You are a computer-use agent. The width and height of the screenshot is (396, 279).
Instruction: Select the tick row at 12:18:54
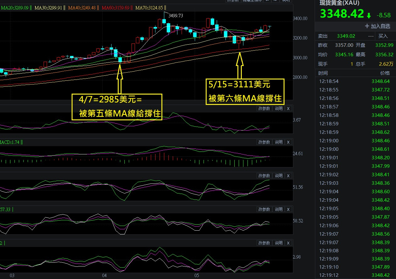click(355, 81)
